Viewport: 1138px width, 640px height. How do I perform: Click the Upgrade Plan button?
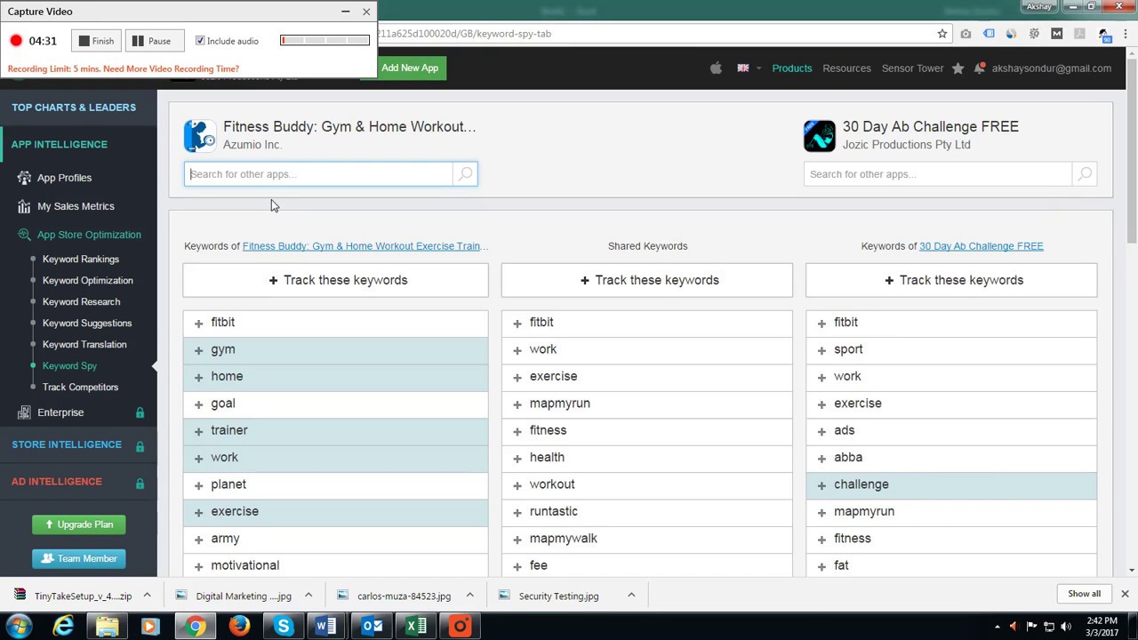click(78, 524)
